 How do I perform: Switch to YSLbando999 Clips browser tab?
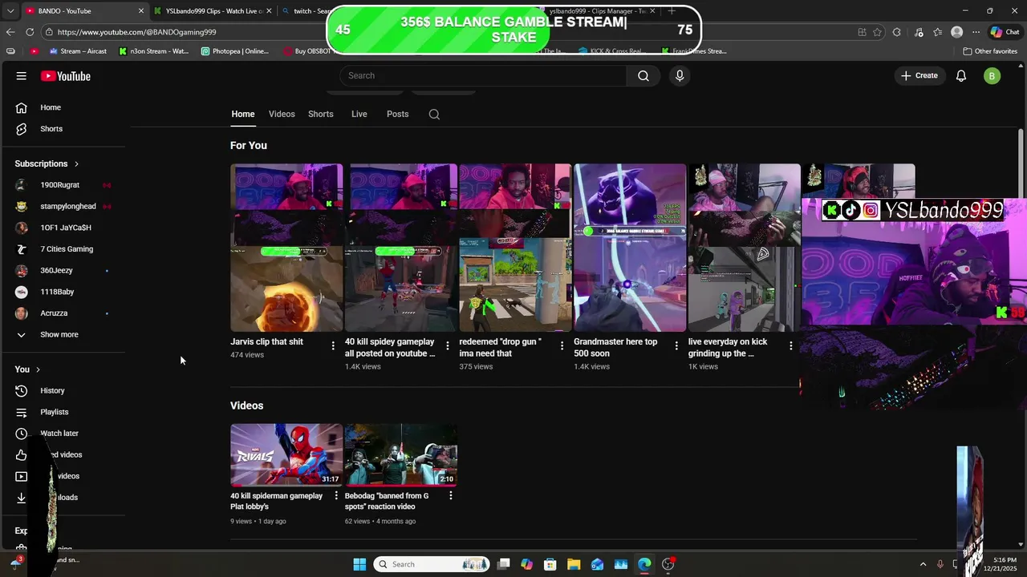click(214, 11)
